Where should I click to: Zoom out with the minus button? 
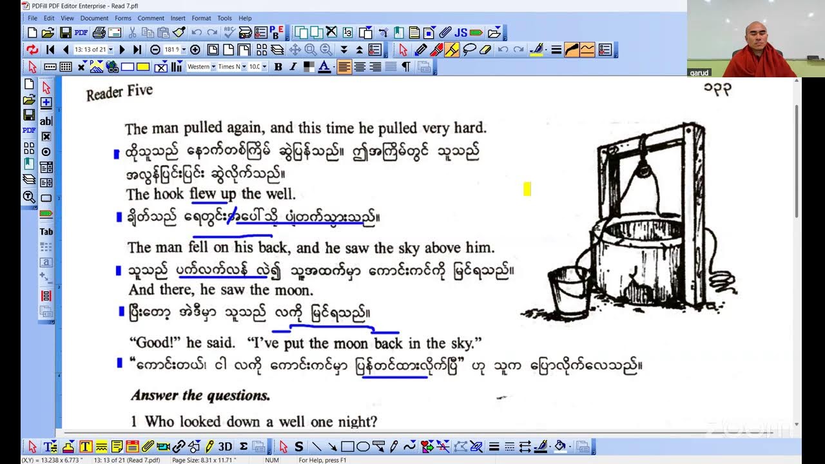[x=155, y=50]
